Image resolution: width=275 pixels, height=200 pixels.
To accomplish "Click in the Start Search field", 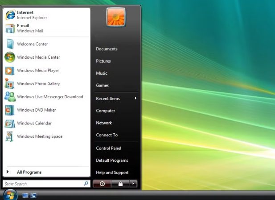I will tap(47, 184).
